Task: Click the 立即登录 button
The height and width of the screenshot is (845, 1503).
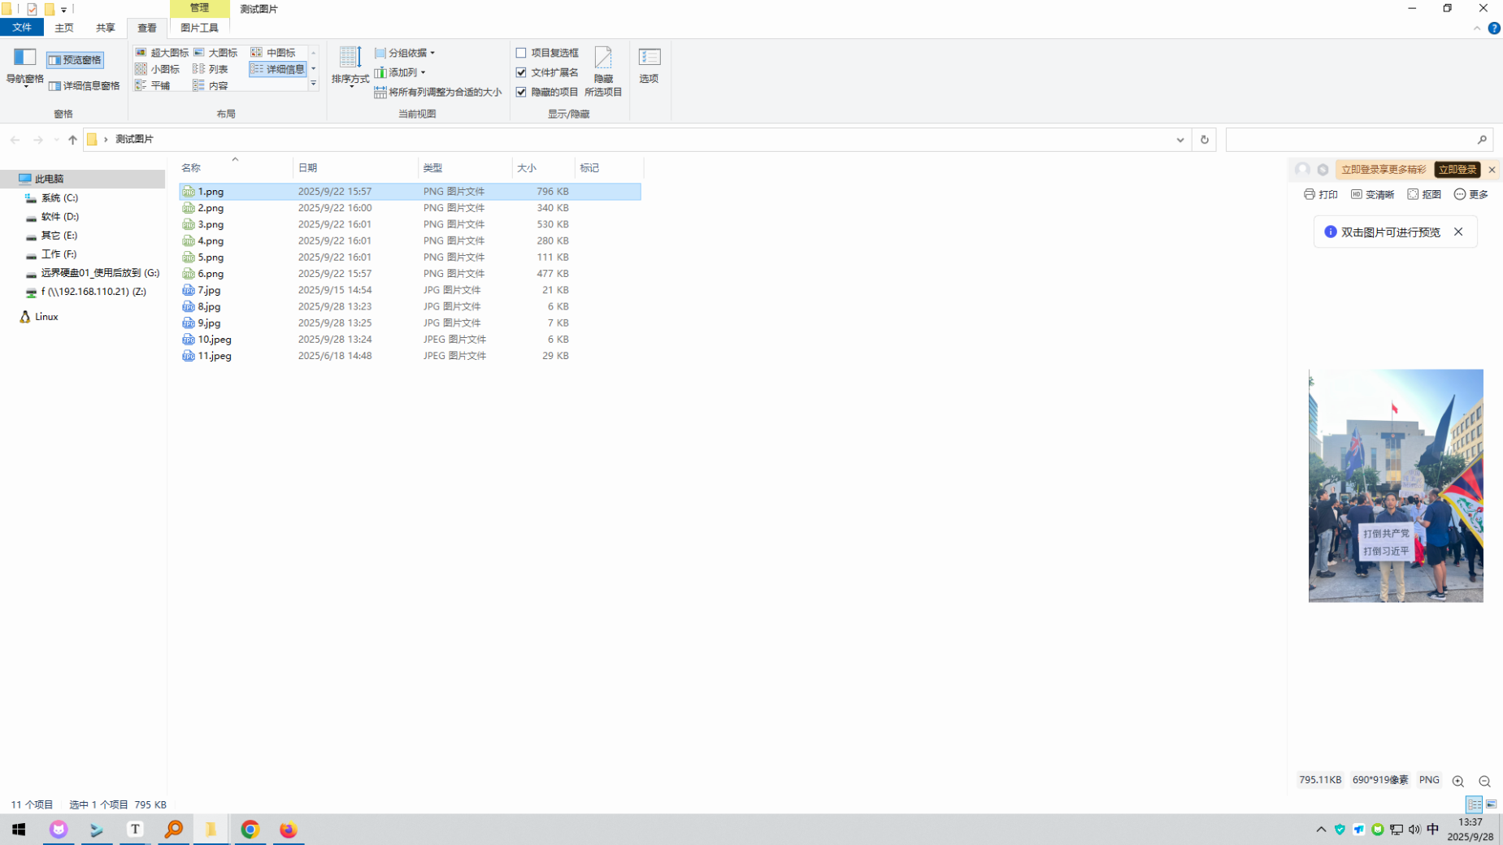Action: click(1456, 170)
